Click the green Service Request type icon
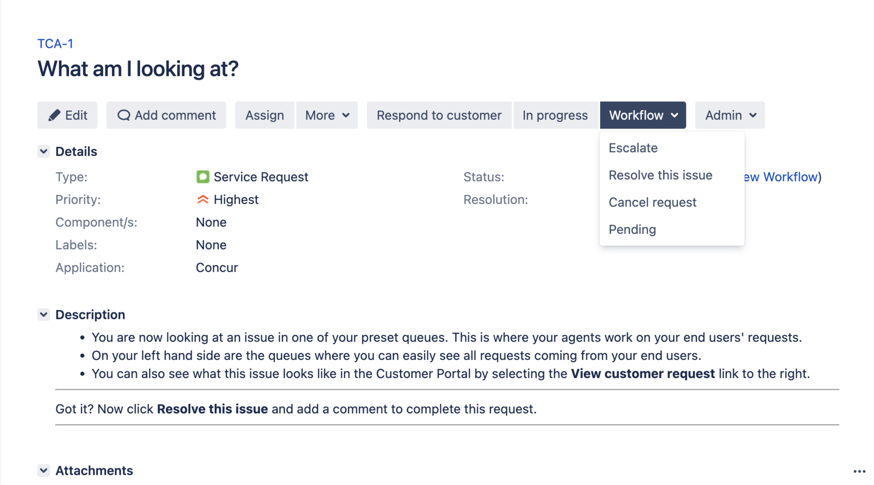874x485 pixels. tap(203, 177)
